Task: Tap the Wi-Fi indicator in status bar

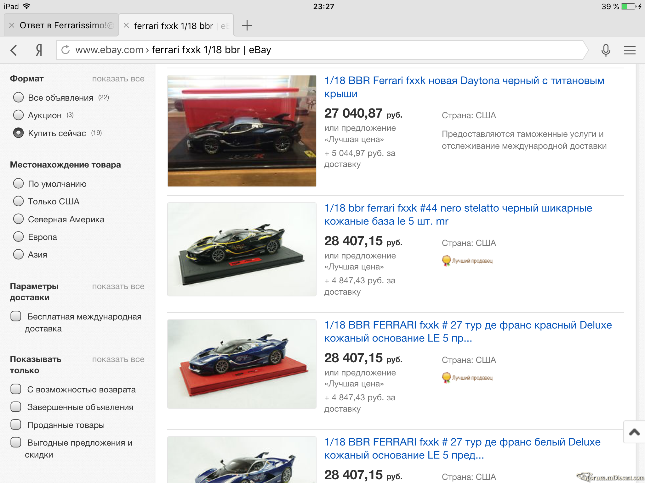Action: (27, 6)
